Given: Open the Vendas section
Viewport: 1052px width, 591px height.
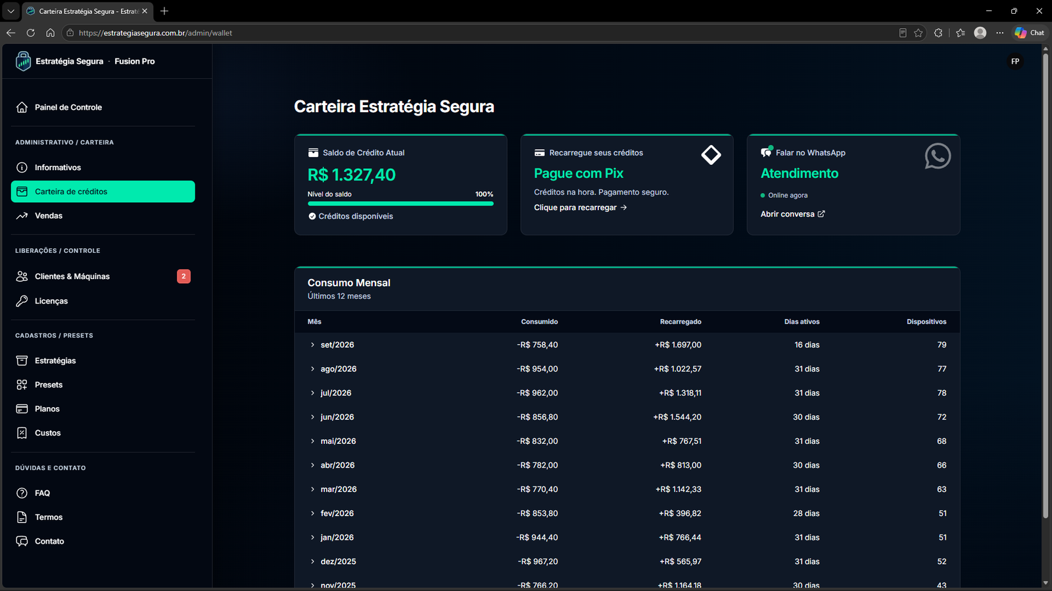Looking at the screenshot, I should point(103,216).
